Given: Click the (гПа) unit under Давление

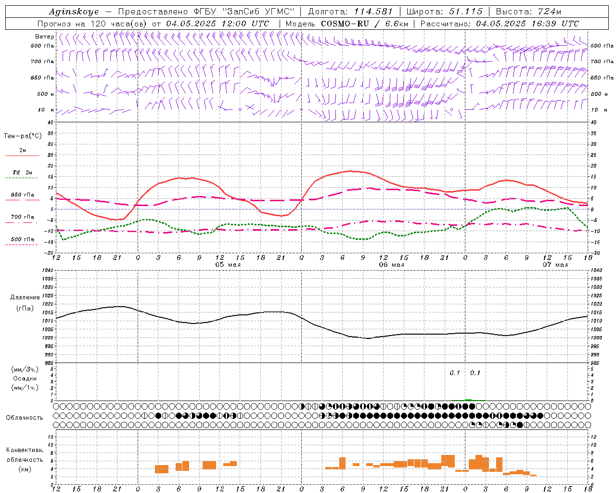Looking at the screenshot, I should 25,309.
